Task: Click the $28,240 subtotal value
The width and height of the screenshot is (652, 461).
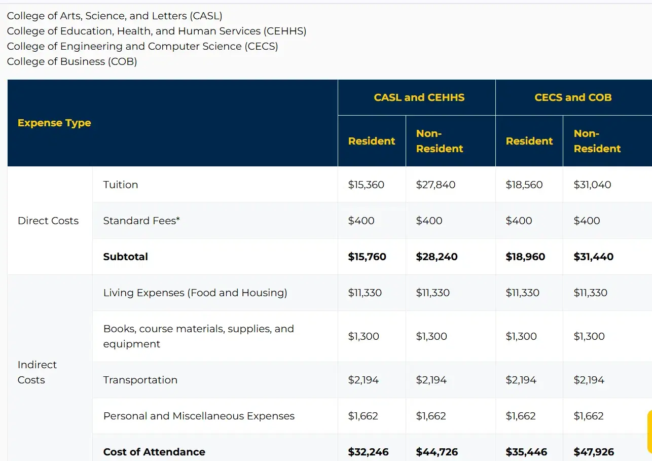Action: [437, 257]
